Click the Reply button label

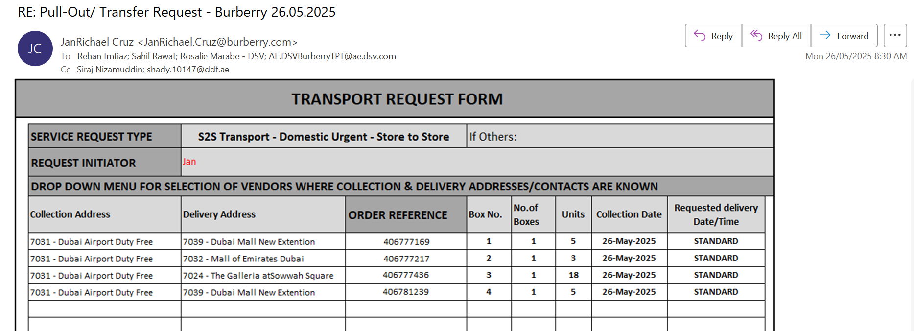(x=722, y=36)
